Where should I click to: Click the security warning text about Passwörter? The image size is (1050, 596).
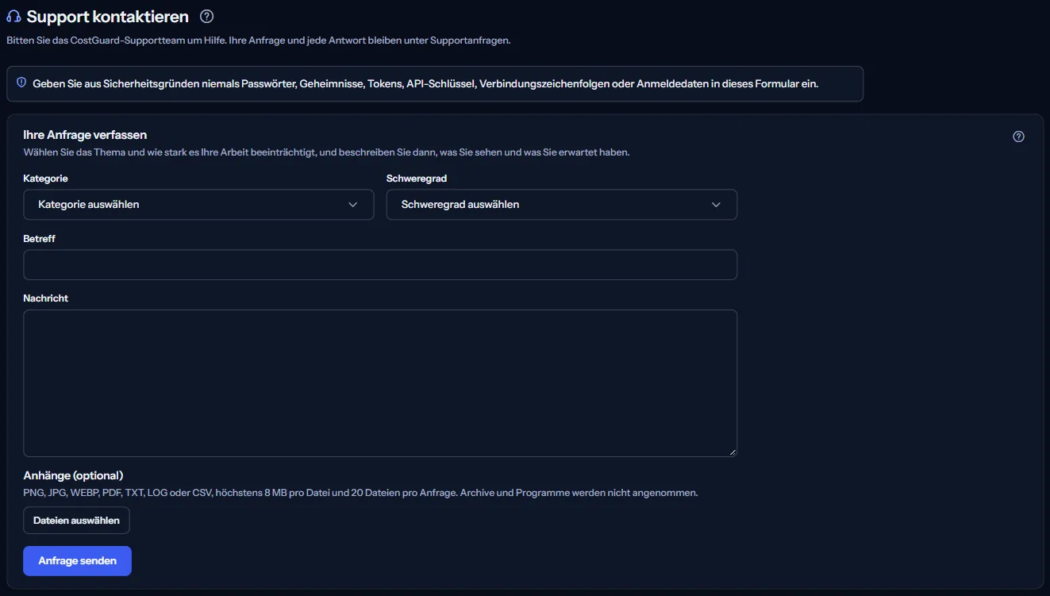pos(425,83)
